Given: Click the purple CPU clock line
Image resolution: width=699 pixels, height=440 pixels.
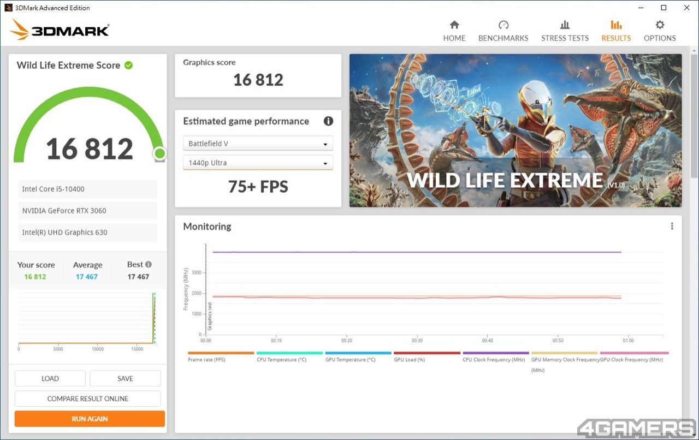Looking at the screenshot, I should click(417, 252).
